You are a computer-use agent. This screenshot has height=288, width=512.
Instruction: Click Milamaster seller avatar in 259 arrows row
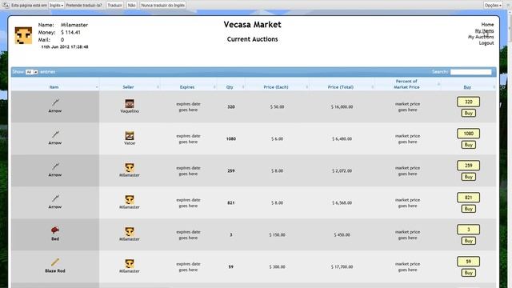[x=130, y=168]
